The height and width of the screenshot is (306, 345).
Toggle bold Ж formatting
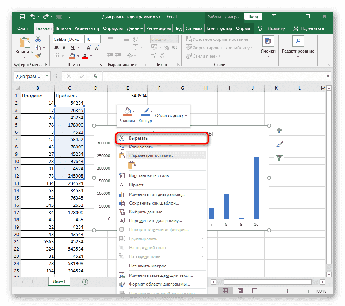pos(57,47)
